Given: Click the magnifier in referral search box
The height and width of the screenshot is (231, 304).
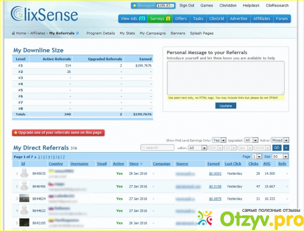Looking at the screenshot, I should tap(144, 147).
